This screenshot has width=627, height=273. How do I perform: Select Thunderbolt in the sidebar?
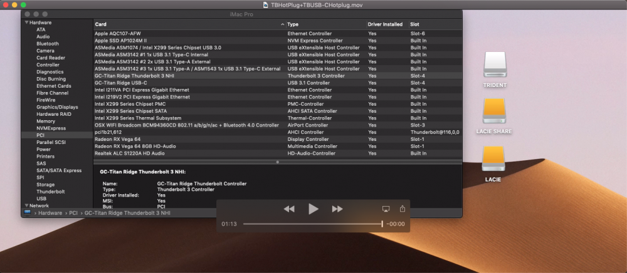click(50, 192)
